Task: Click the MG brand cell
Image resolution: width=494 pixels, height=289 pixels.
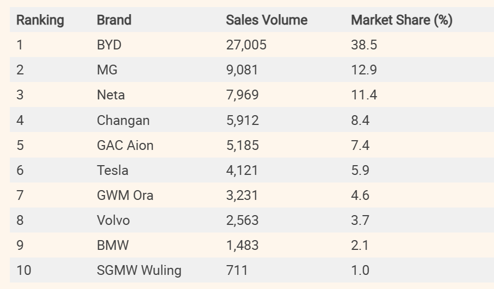Action: 107,70
